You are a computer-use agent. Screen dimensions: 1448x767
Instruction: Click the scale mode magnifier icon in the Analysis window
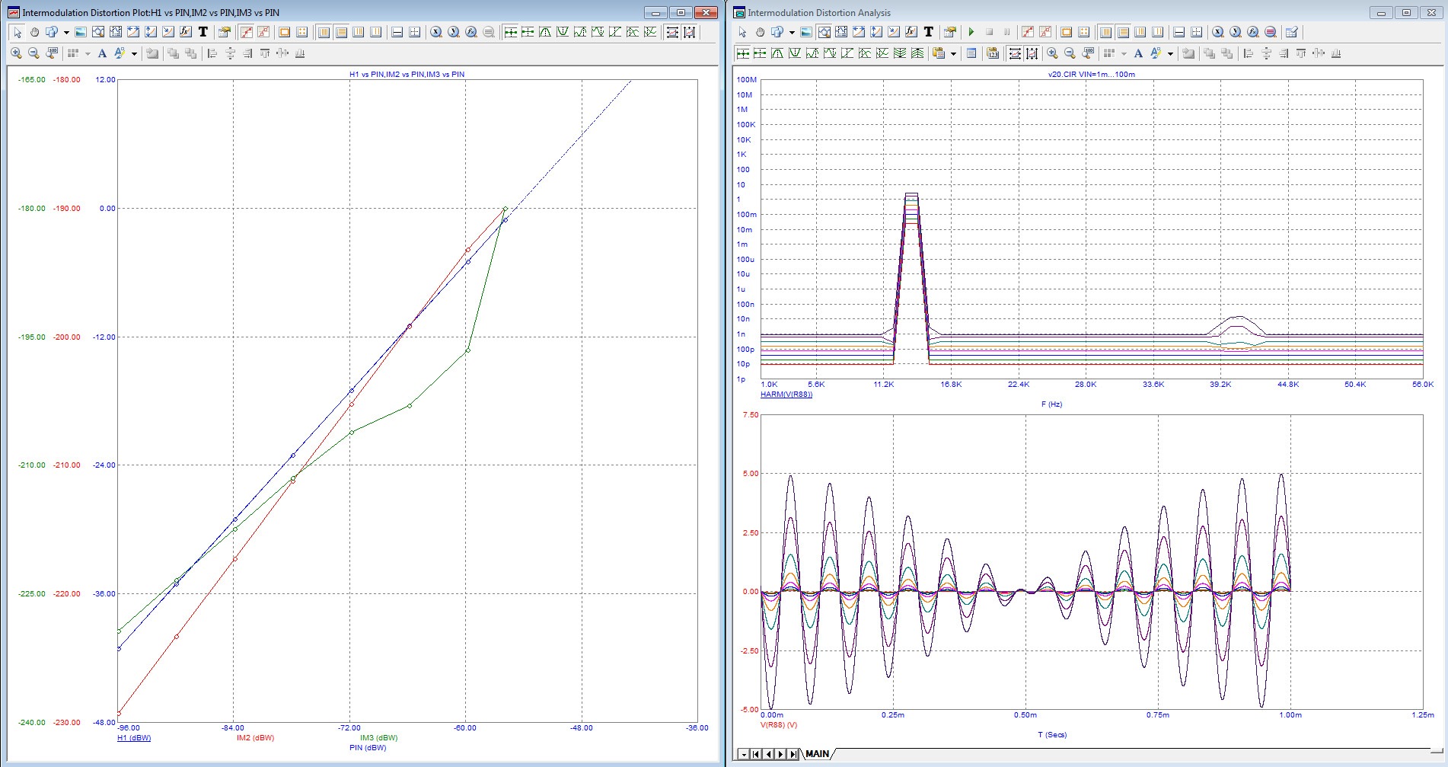tap(1088, 53)
